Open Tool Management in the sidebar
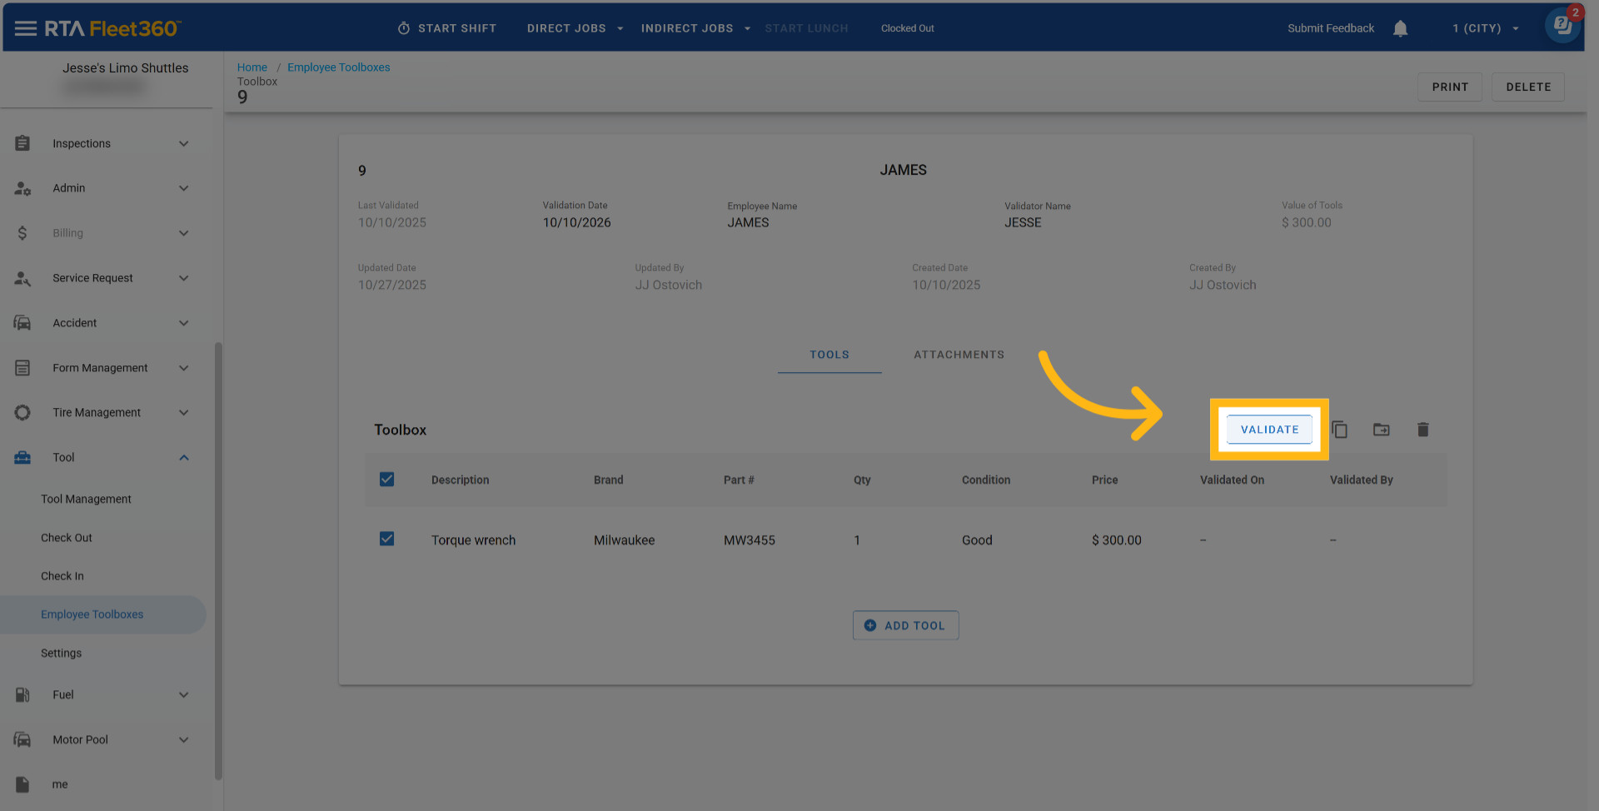Viewport: 1599px width, 811px height. (x=86, y=499)
